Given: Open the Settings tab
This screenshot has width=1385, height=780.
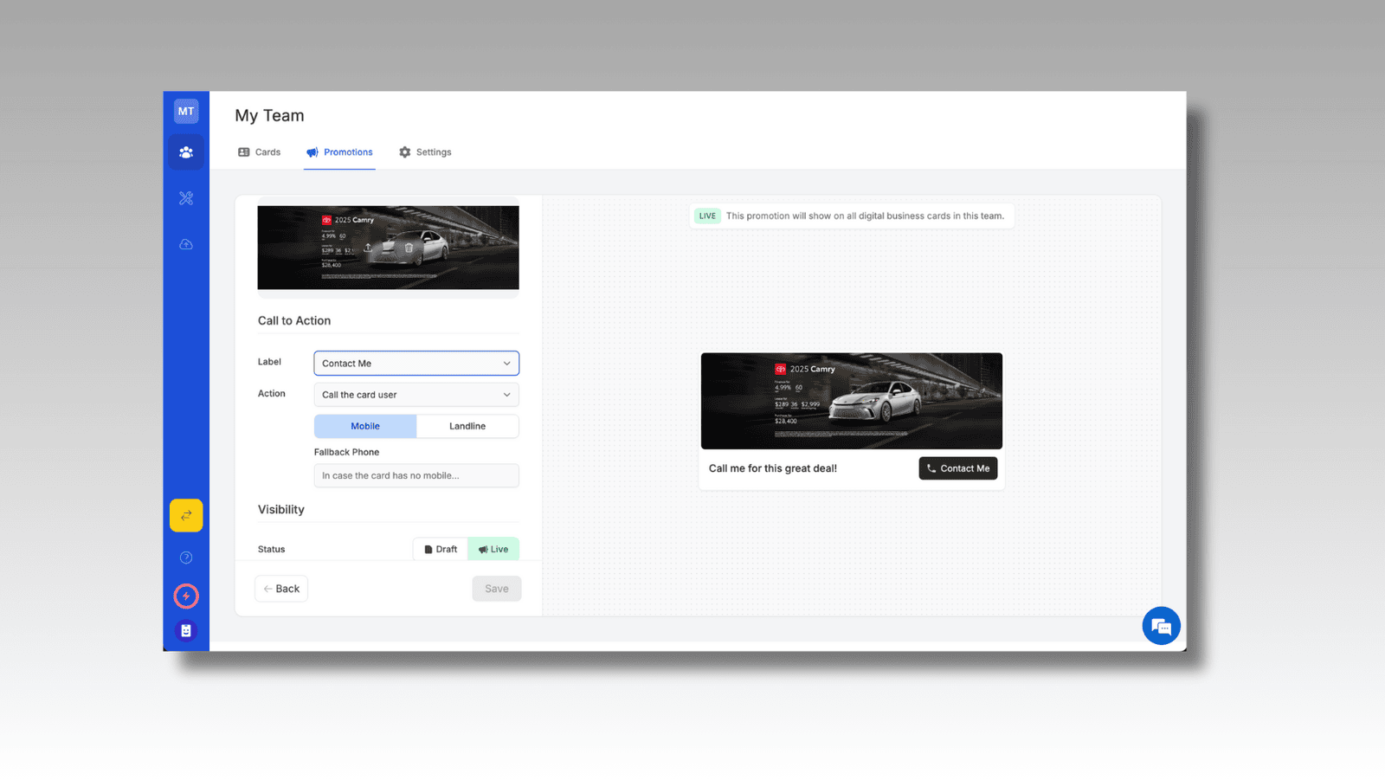Looking at the screenshot, I should [x=425, y=152].
